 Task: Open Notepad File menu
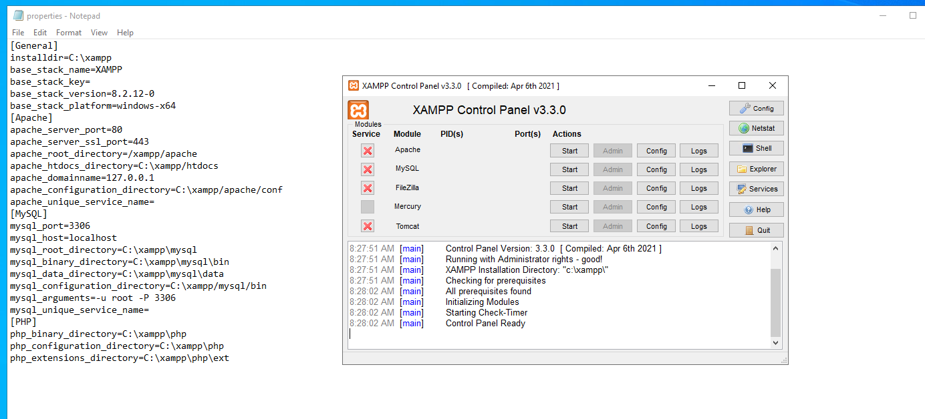[x=18, y=33]
